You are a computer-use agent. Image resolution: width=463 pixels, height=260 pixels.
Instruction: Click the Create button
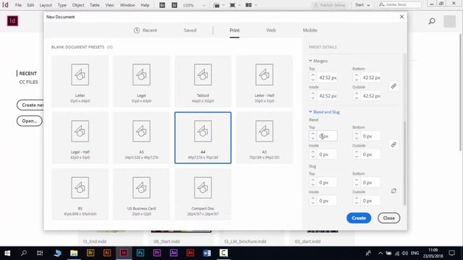tap(359, 218)
